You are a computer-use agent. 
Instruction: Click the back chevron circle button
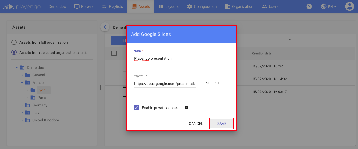coord(105,27)
